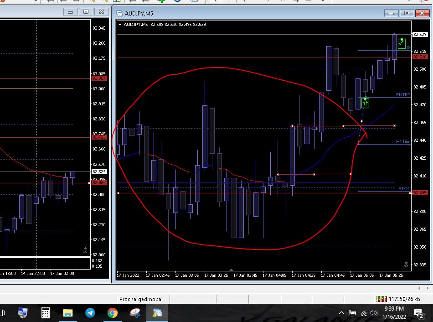The height and width of the screenshot is (322, 433).
Task: Click the left chart tab scroll arrow
Action: tap(419, 288)
